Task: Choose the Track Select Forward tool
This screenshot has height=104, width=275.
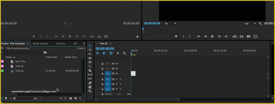Action: point(90,50)
